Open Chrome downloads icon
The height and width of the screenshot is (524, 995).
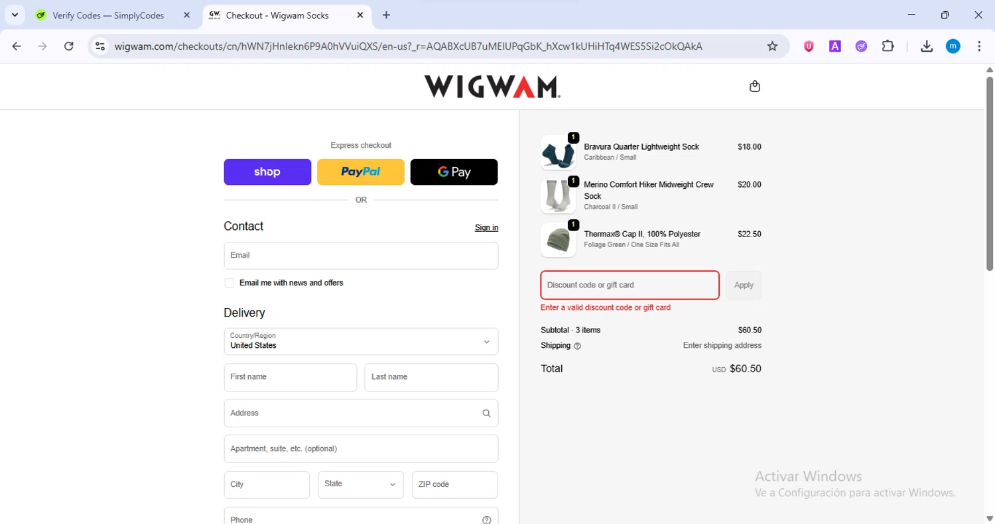[927, 46]
